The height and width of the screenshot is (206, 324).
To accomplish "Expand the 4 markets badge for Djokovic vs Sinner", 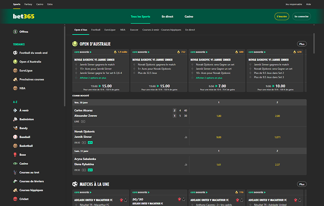I will click(90, 142).
